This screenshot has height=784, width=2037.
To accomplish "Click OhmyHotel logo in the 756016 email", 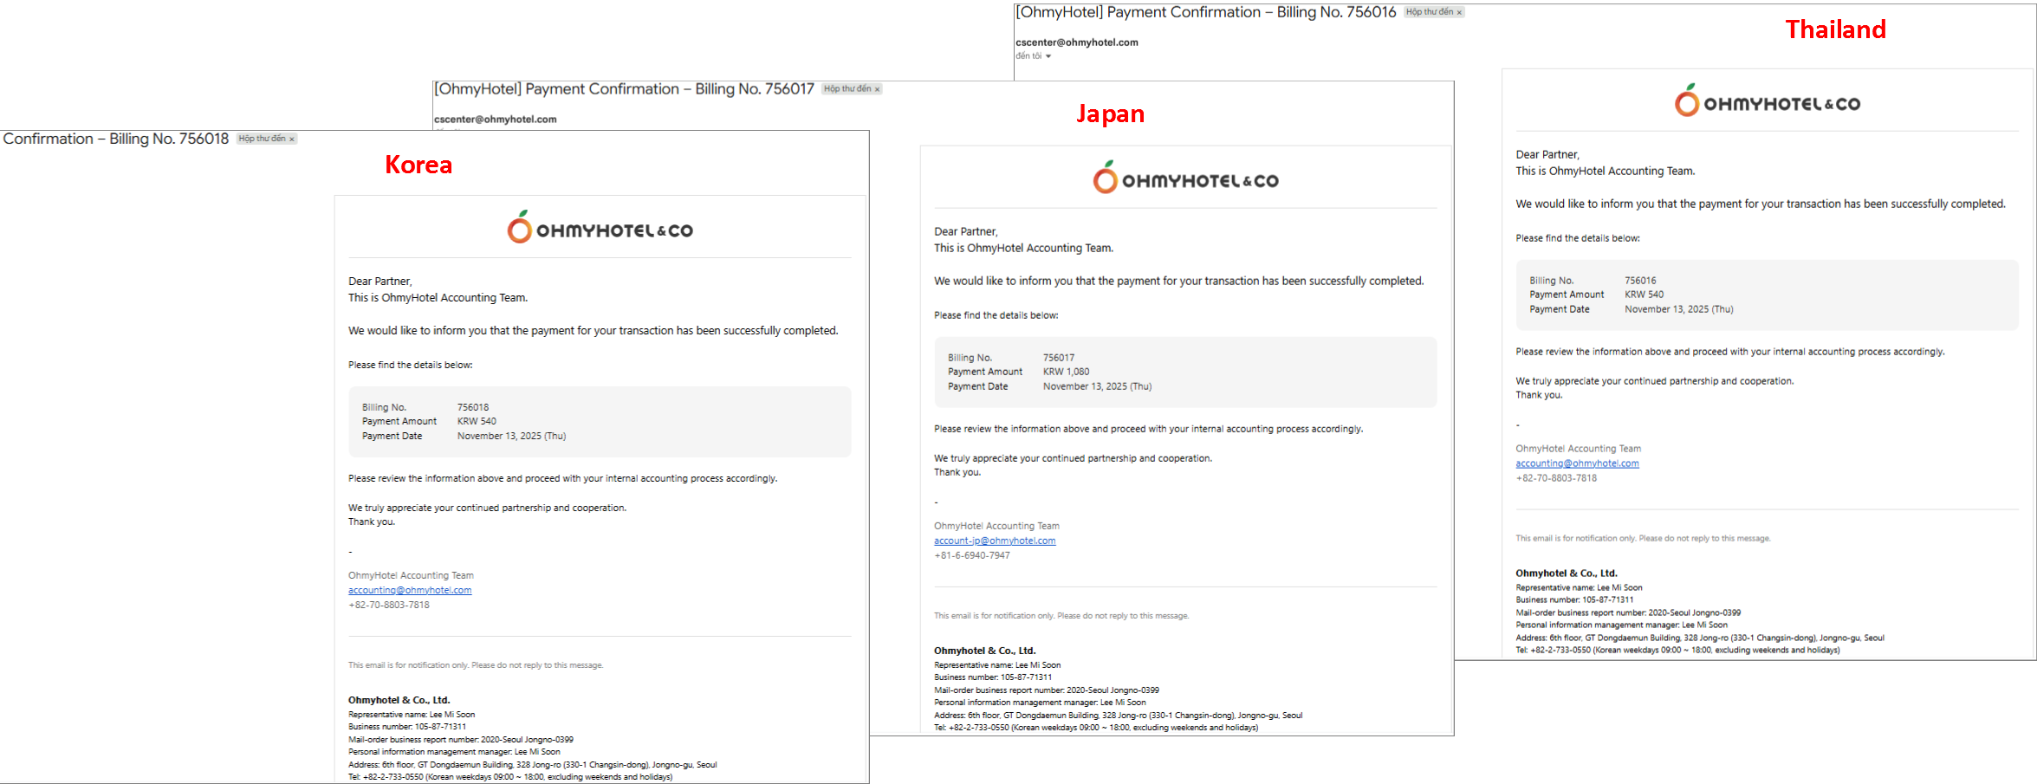I will (1767, 101).
